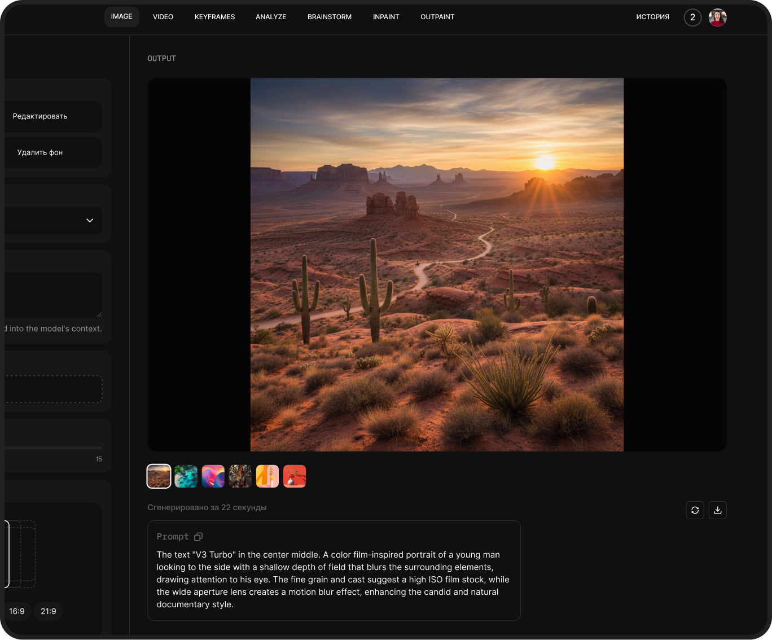Select the tiger face thumbnail

tap(240, 476)
